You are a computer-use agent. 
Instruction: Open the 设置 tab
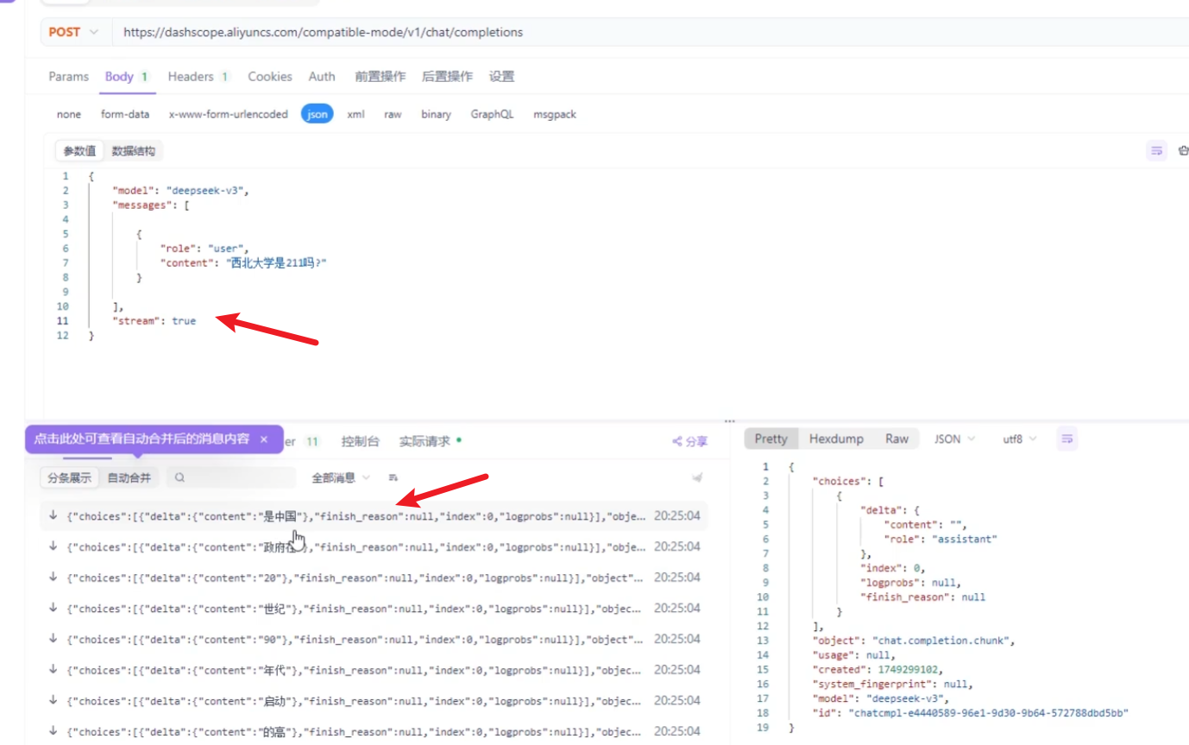coord(501,77)
